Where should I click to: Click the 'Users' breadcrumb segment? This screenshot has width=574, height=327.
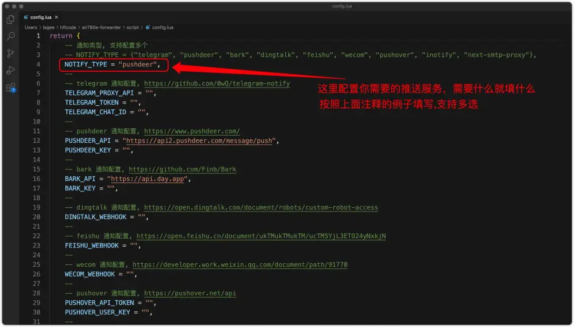[30, 27]
